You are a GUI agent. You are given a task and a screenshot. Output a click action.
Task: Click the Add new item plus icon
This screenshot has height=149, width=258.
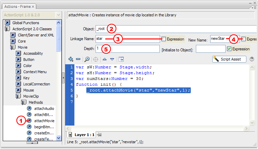71,59
